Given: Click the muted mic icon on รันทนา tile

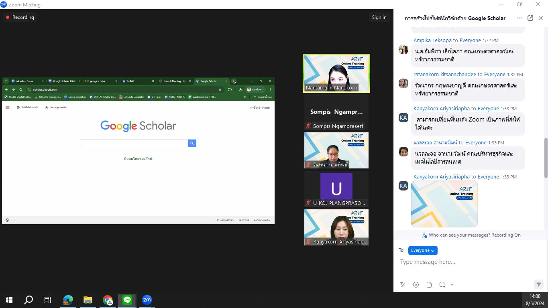Looking at the screenshot, I should coord(308,164).
